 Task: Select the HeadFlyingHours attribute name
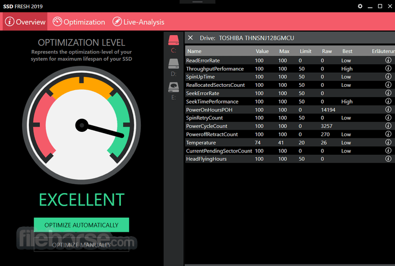tap(206, 159)
